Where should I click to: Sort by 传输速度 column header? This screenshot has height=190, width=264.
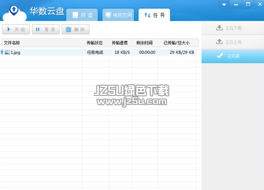point(120,43)
